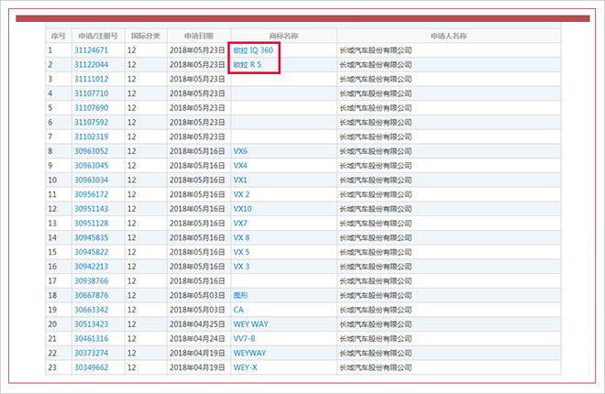The image size is (605, 394).
Task: Open registration number 30963052
Action: [x=92, y=151]
